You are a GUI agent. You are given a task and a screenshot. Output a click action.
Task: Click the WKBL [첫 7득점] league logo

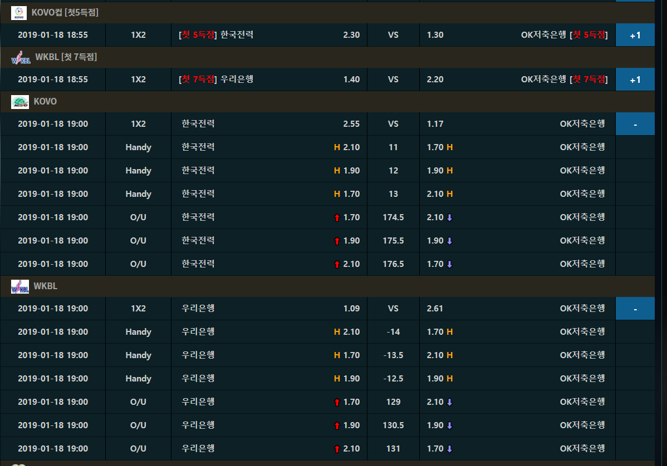(21, 57)
